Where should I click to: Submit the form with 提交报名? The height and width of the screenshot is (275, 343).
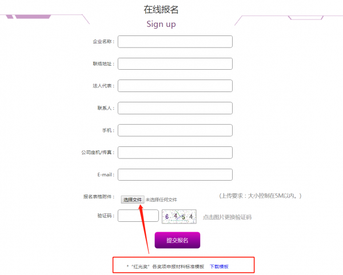point(177,240)
